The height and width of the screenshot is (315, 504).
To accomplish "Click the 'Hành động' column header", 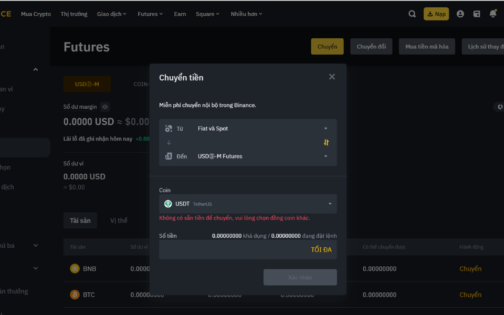I will point(471,247).
